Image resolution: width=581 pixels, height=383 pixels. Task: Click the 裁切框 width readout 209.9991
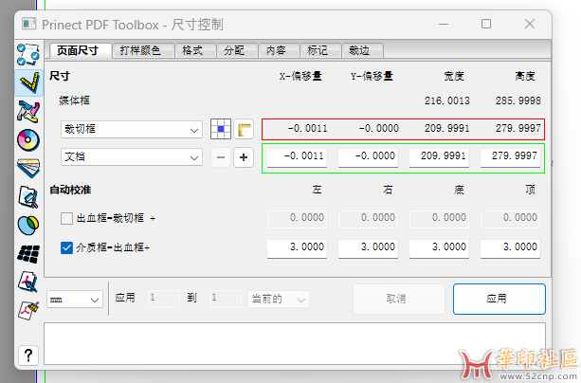(x=446, y=129)
